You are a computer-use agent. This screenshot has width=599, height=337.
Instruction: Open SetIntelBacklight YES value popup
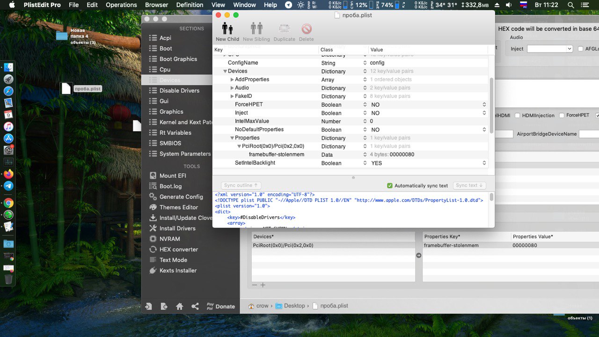pos(484,163)
